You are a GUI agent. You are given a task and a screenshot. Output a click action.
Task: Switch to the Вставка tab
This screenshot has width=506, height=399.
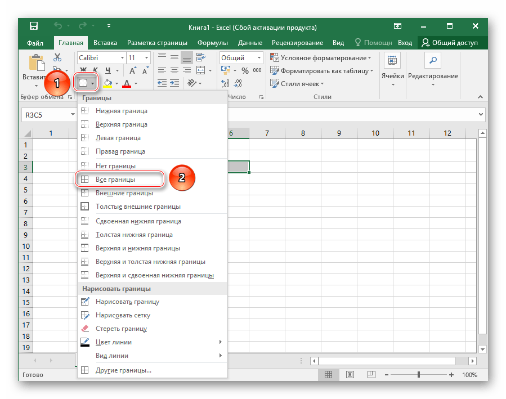105,43
